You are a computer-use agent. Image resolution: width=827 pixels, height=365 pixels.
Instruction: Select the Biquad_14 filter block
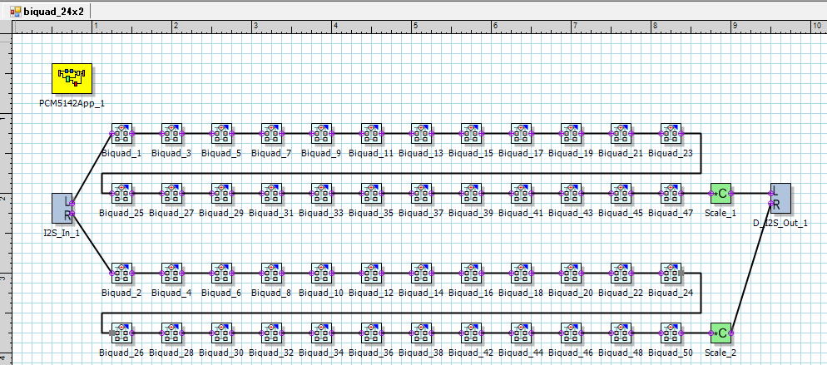(421, 274)
